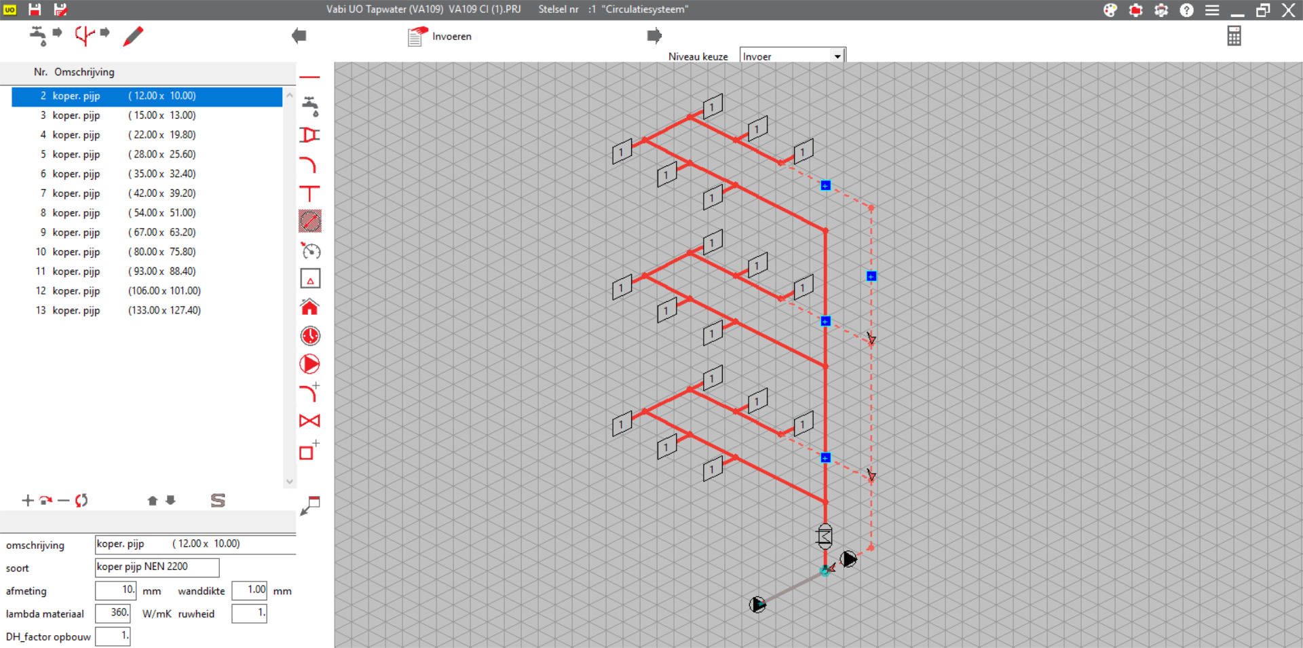Move the selected entry down
Image resolution: width=1303 pixels, height=648 pixels.
click(x=170, y=500)
